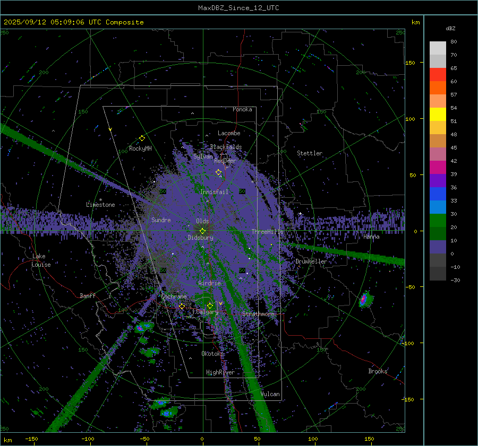
Task: Click the Sundre city label
Action: tap(161, 220)
